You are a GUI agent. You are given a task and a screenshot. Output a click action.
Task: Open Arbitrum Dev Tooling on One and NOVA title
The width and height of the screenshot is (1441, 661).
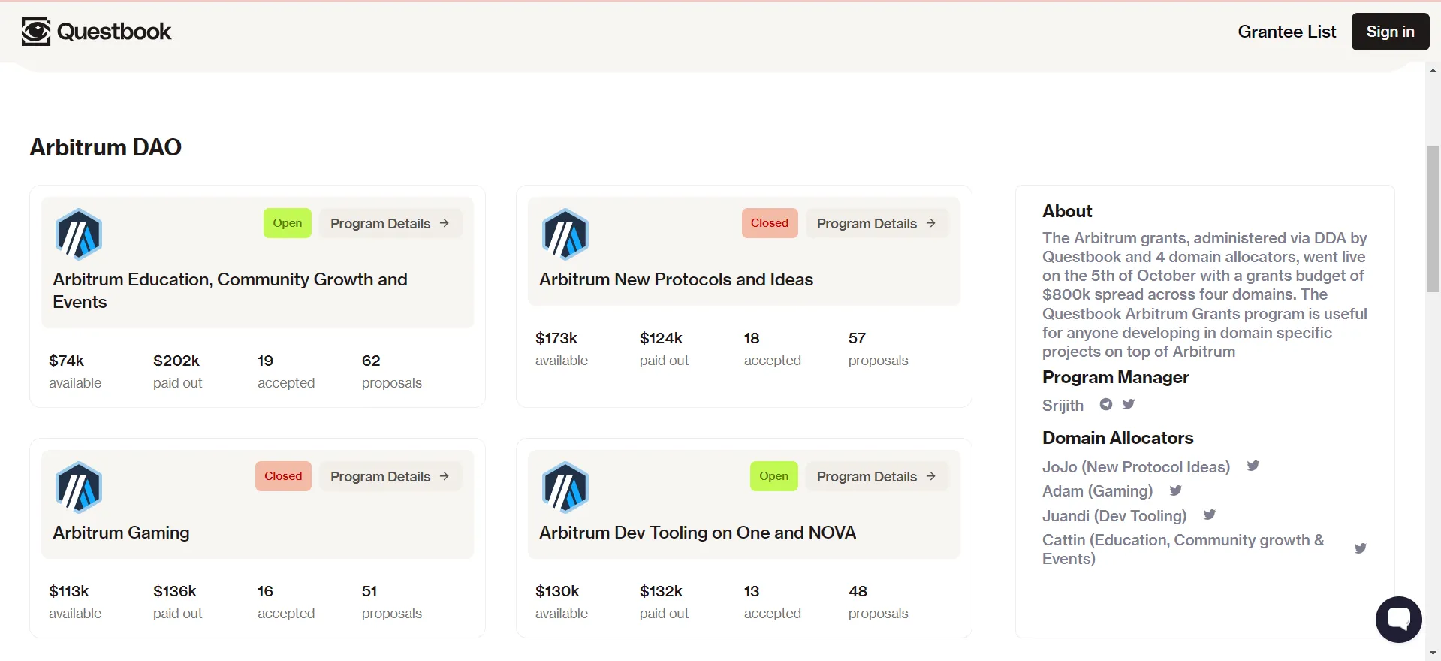click(x=698, y=533)
